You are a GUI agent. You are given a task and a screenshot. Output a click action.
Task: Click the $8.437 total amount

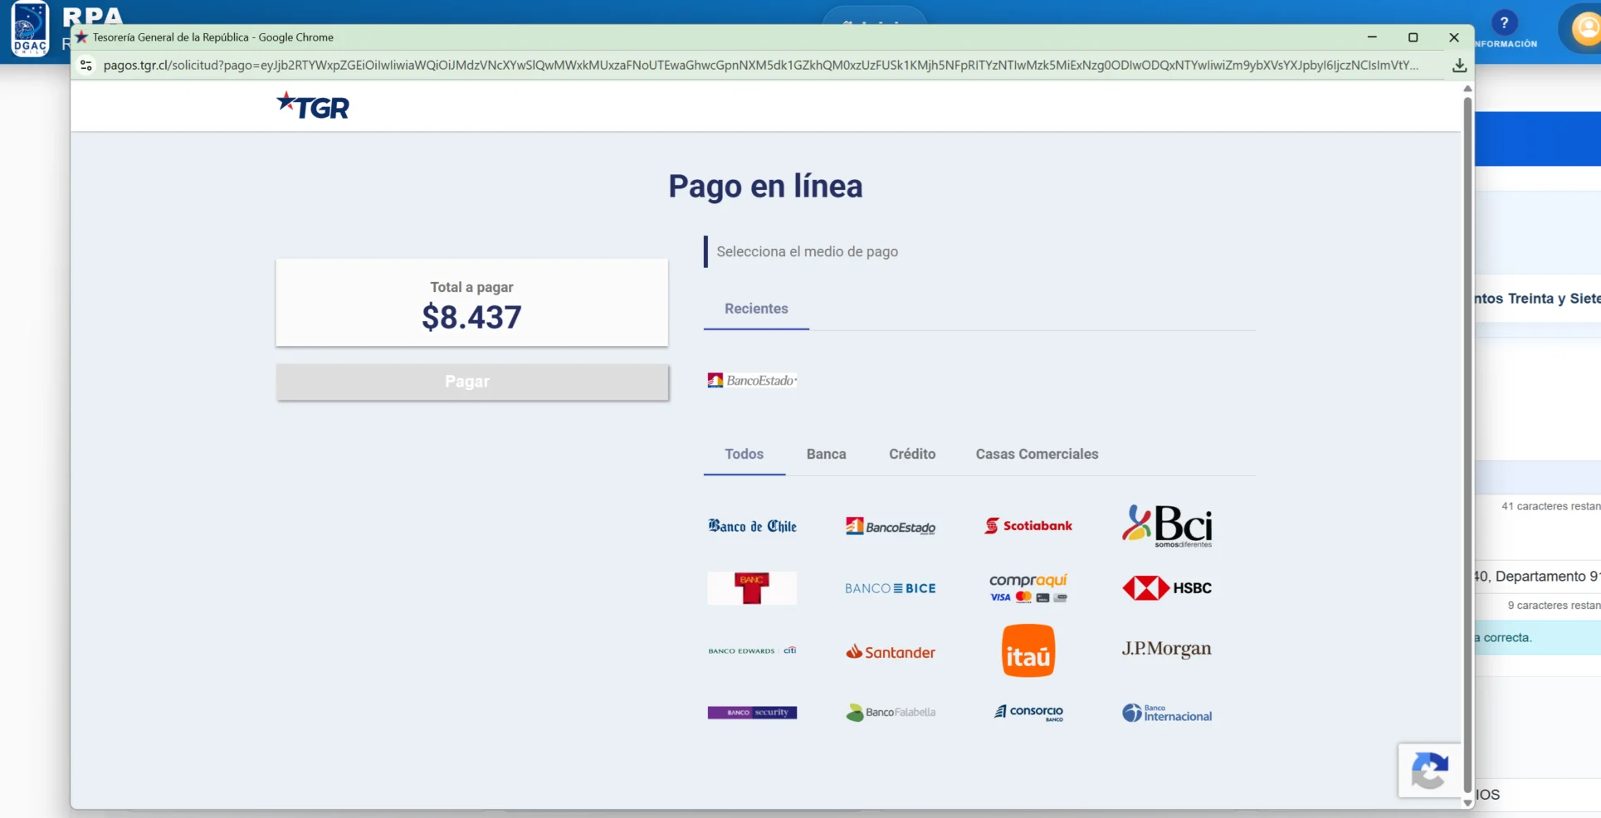471,317
